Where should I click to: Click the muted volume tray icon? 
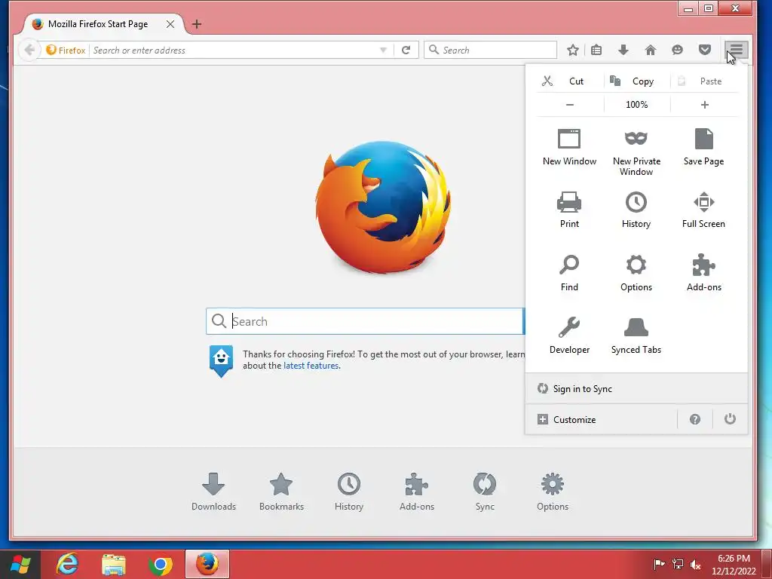pos(696,564)
